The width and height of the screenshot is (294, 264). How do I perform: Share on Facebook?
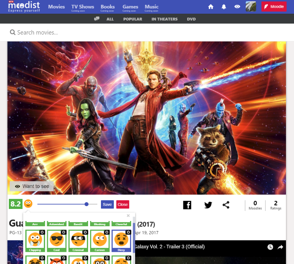187,205
